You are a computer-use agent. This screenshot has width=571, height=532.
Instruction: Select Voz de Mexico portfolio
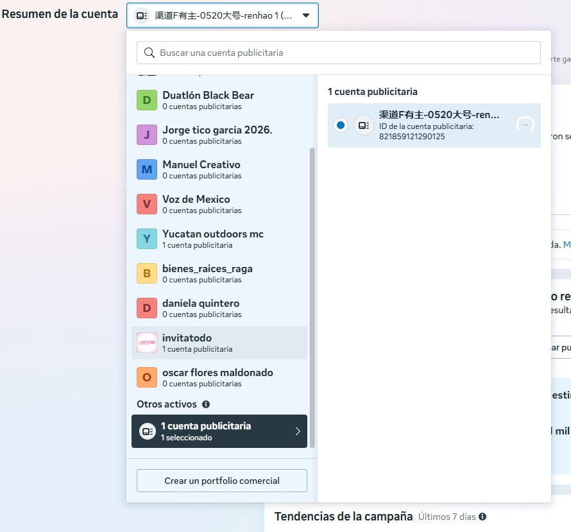click(219, 204)
